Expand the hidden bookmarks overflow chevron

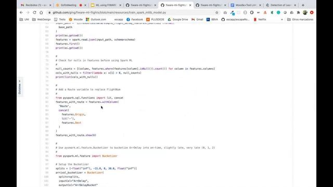click(282, 19)
